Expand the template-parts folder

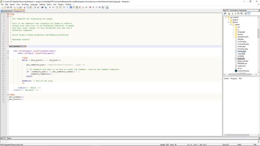pos(234,37)
